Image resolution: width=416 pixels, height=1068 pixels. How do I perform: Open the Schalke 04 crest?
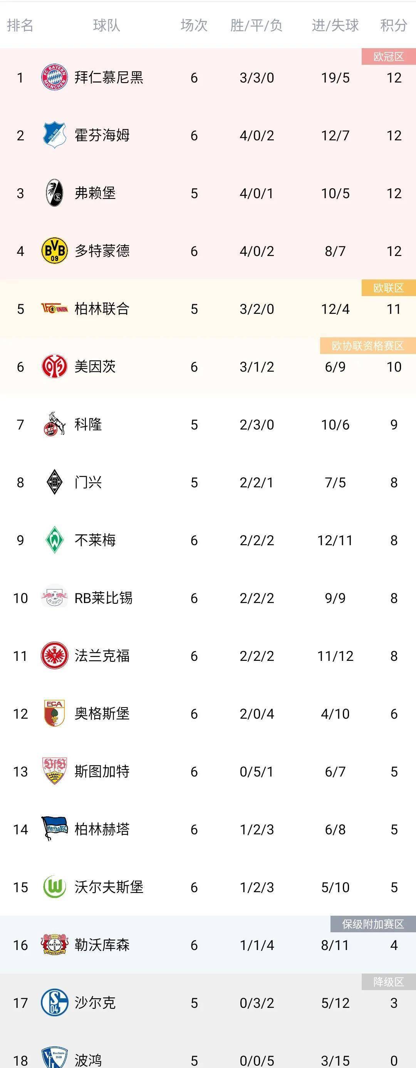54,1002
